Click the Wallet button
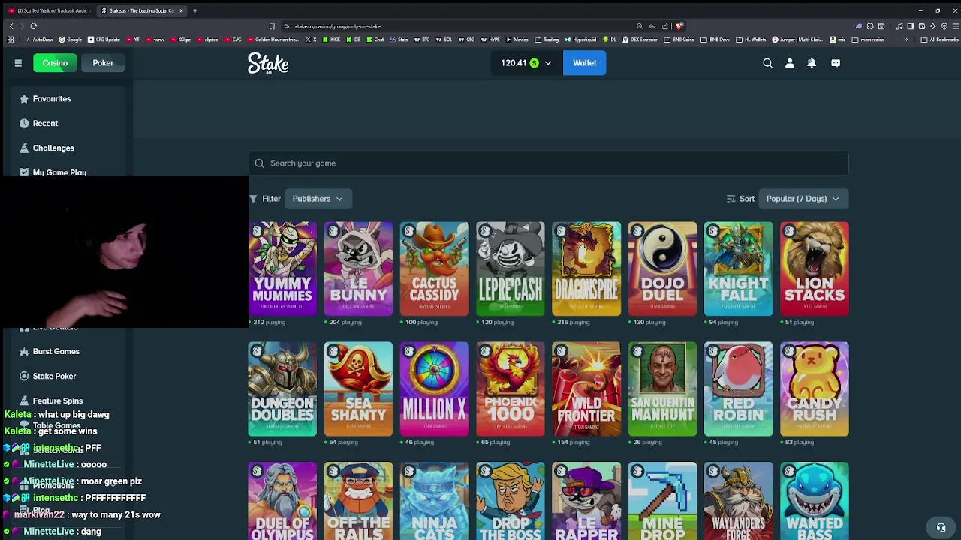The image size is (961, 540). (x=584, y=63)
